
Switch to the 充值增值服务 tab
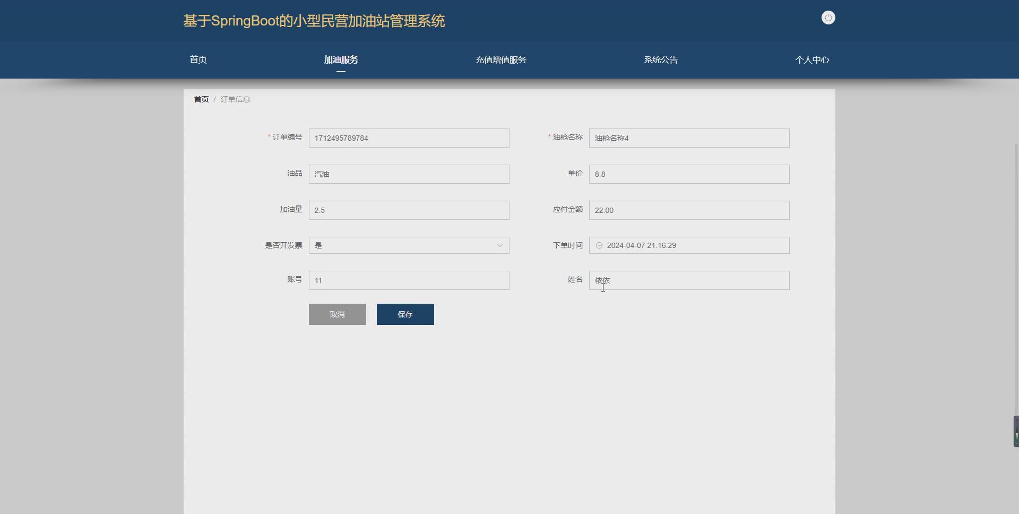pyautogui.click(x=500, y=59)
